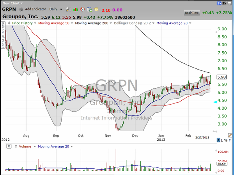Print chart using printer icon
Image resolution: width=234 pixels, height=175 pixels.
click(21, 9)
